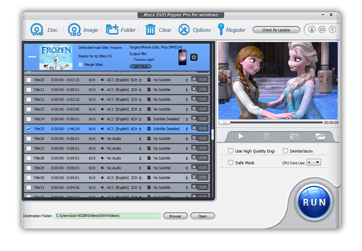Check the Title22 checkbox

(29, 100)
